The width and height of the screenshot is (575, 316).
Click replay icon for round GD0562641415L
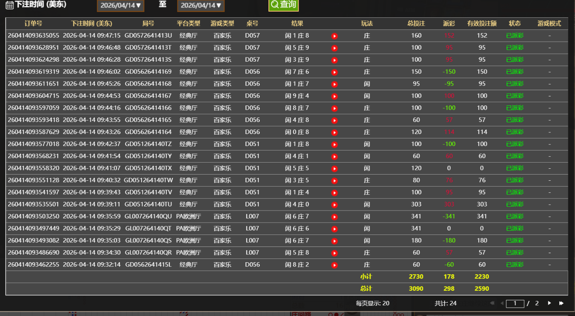[335, 265]
